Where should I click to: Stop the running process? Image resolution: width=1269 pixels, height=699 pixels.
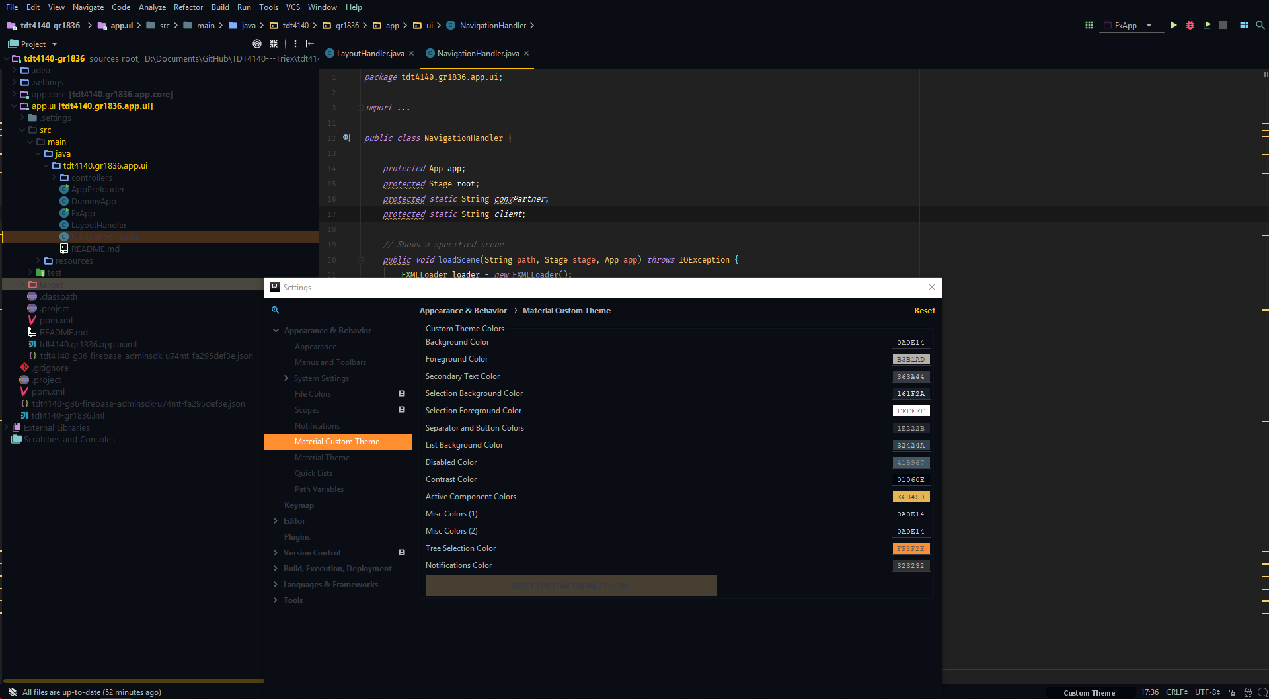coord(1223,25)
